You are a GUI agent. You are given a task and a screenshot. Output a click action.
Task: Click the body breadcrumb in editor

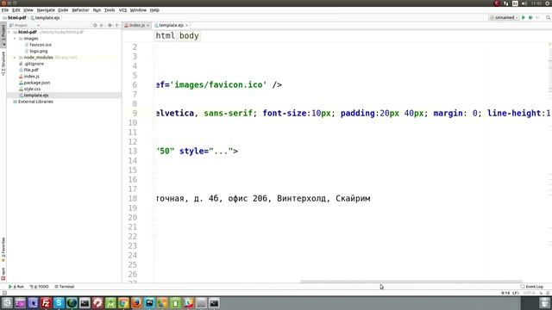click(189, 36)
